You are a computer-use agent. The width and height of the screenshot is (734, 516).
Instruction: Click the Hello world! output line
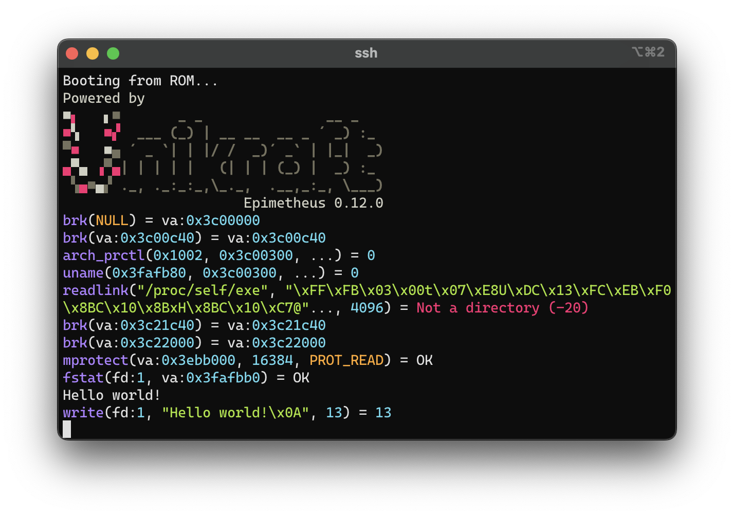pos(111,395)
